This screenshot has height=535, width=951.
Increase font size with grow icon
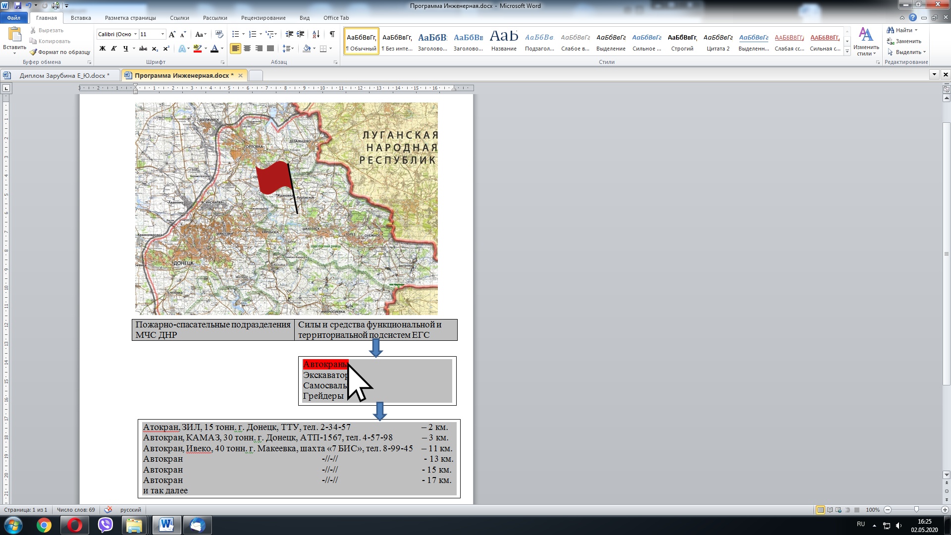point(172,34)
